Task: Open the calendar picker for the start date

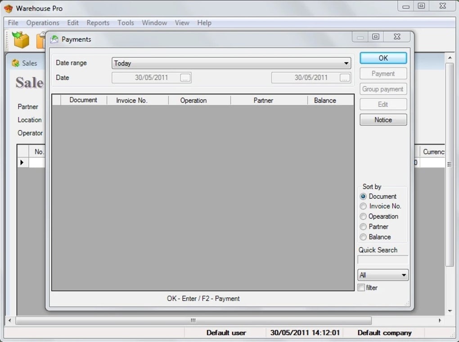Action: (x=185, y=78)
